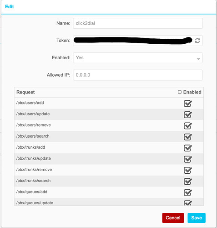Image resolution: width=217 pixels, height=228 pixels.
Task: Open the Enabled dropdown arrow
Action: (x=198, y=59)
